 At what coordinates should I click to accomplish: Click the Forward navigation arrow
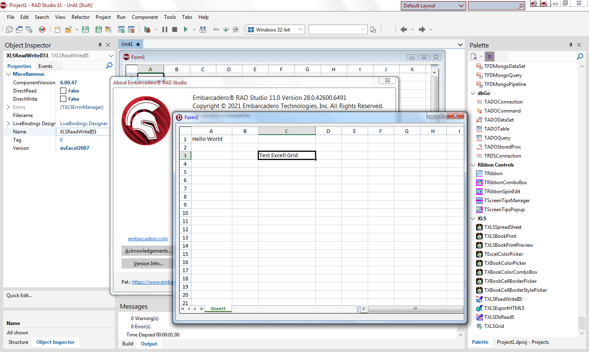click(x=422, y=29)
